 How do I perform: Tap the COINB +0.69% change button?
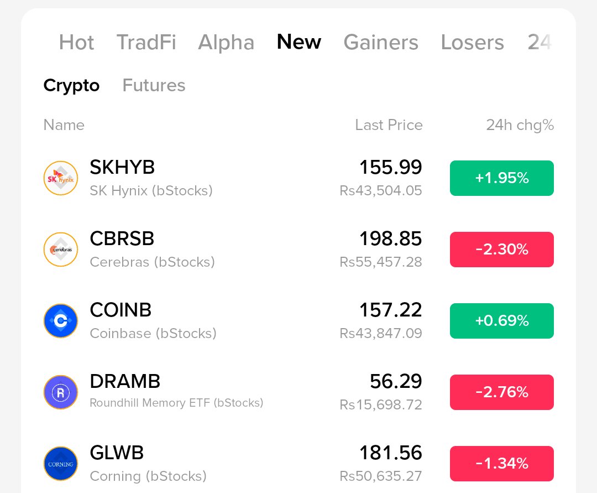click(502, 321)
